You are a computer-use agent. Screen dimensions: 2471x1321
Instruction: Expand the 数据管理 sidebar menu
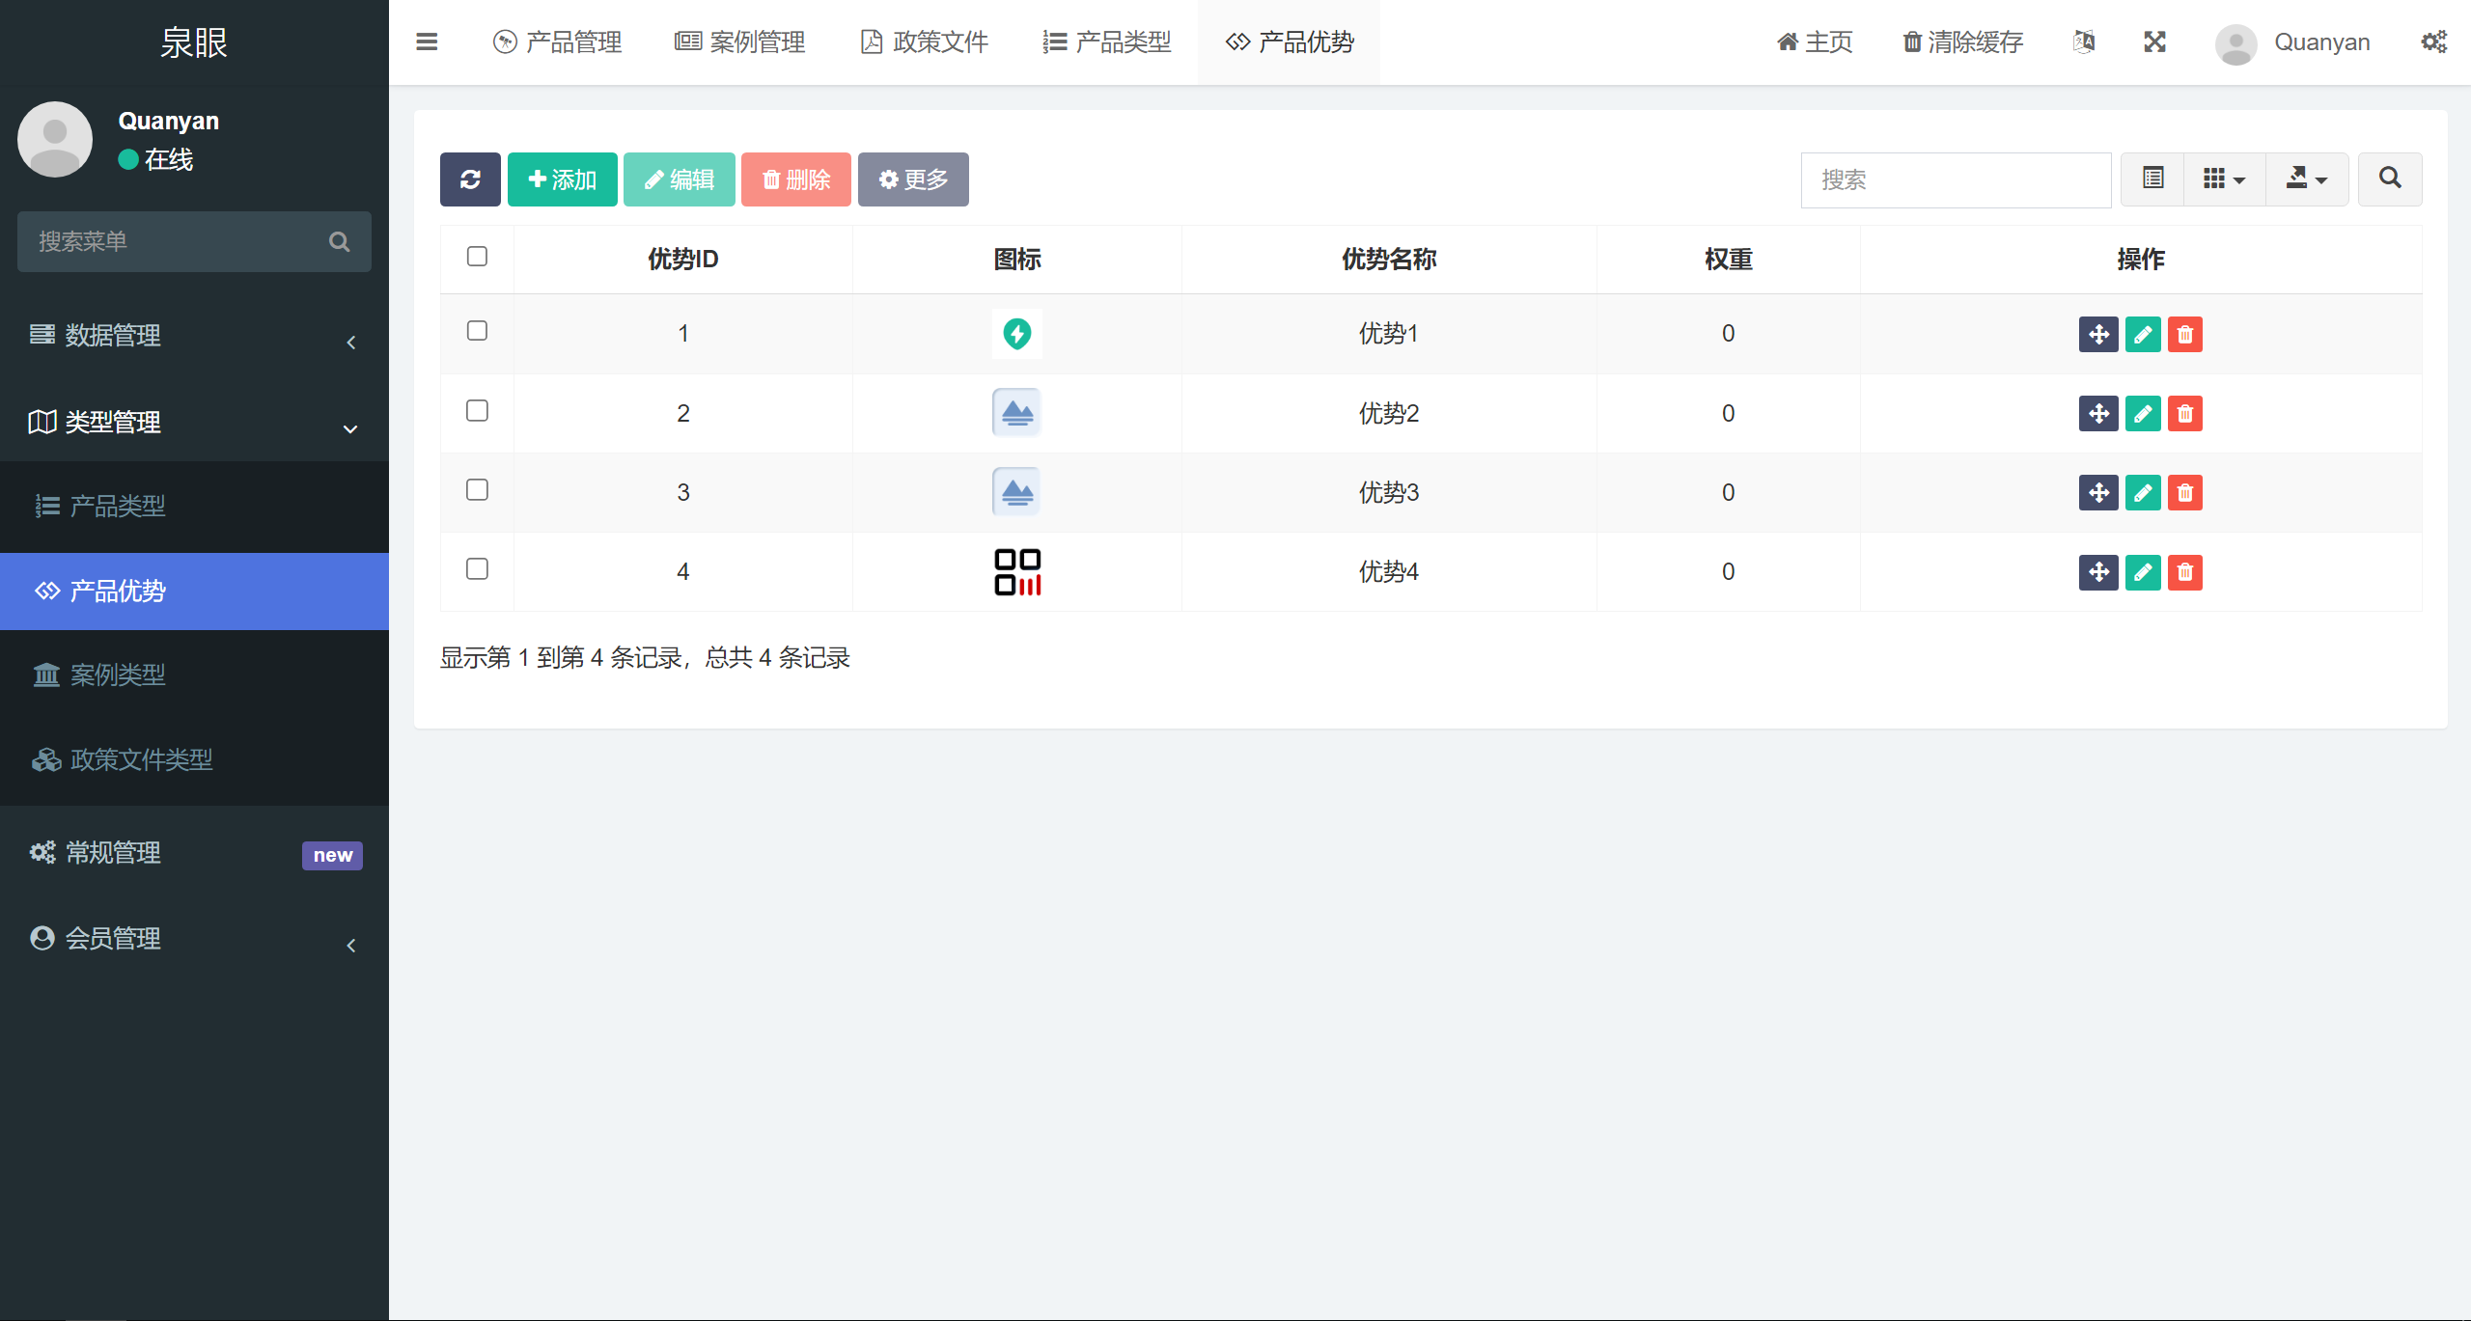[x=194, y=336]
